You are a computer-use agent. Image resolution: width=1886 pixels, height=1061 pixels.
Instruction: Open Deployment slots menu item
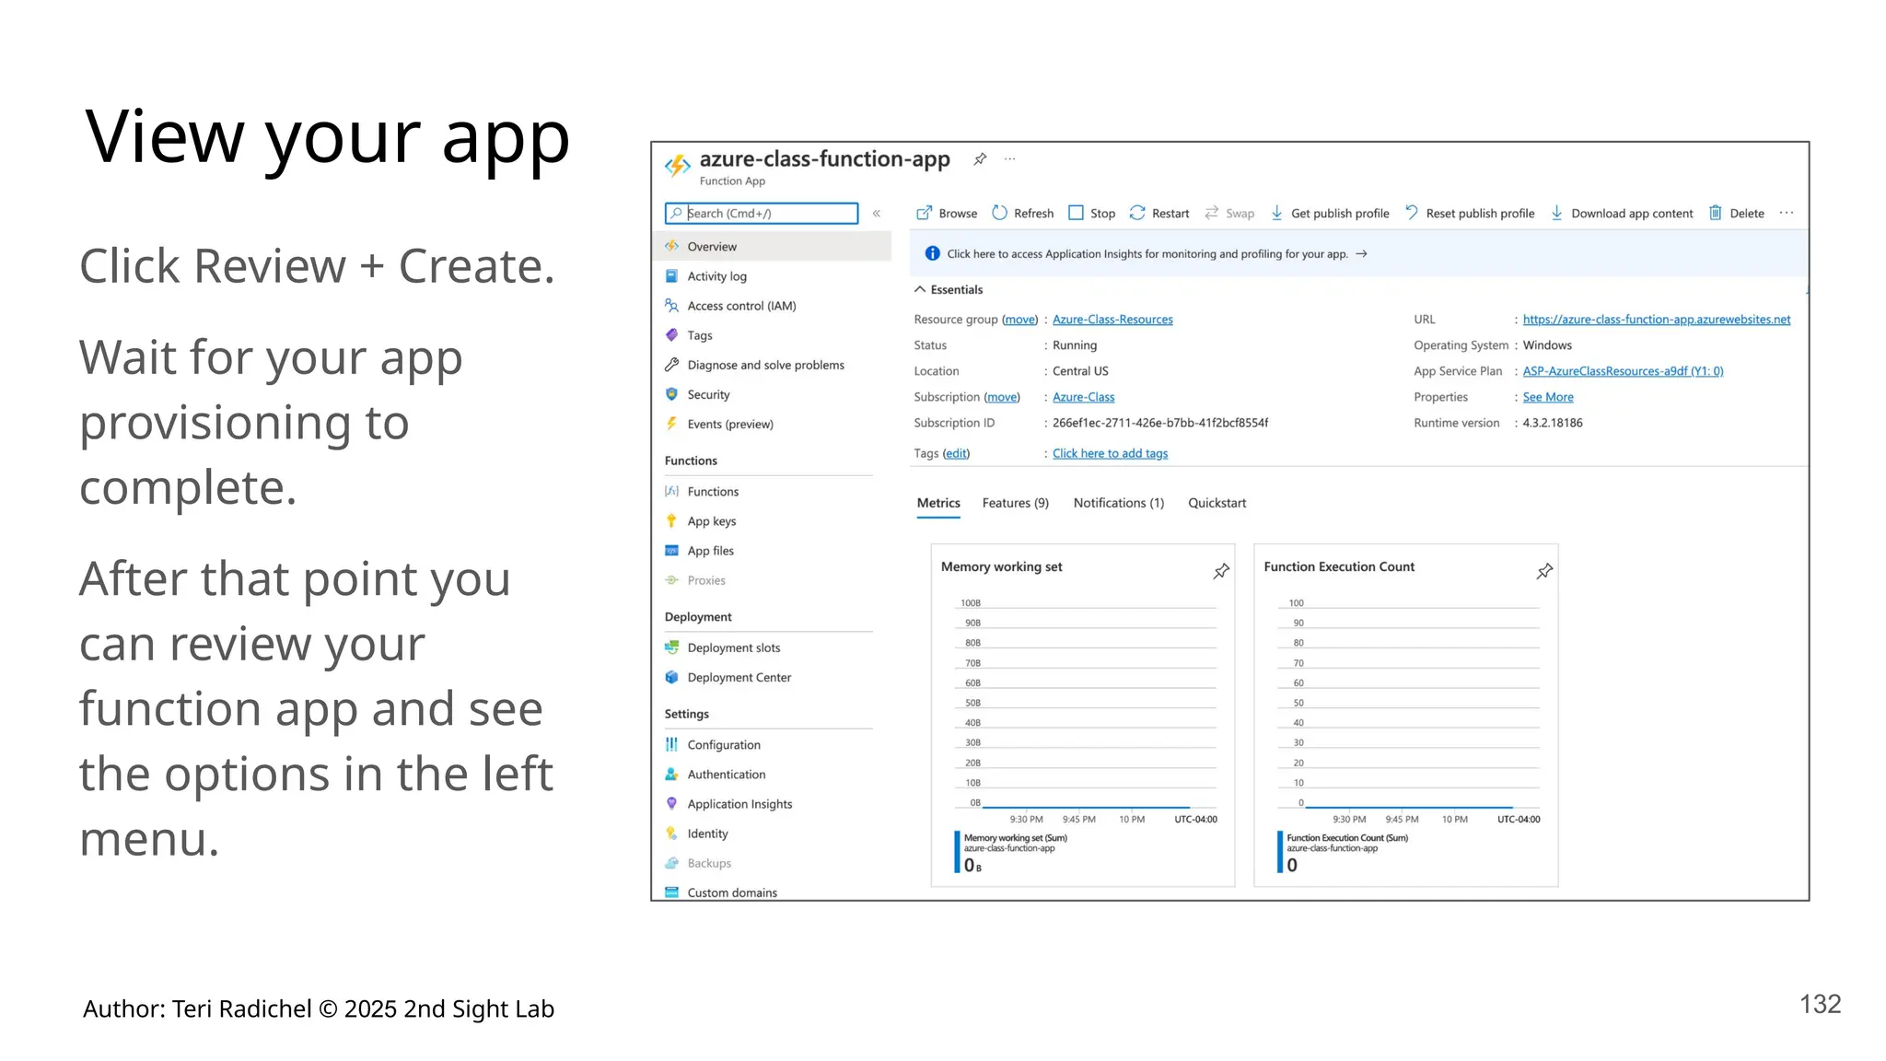[733, 647]
